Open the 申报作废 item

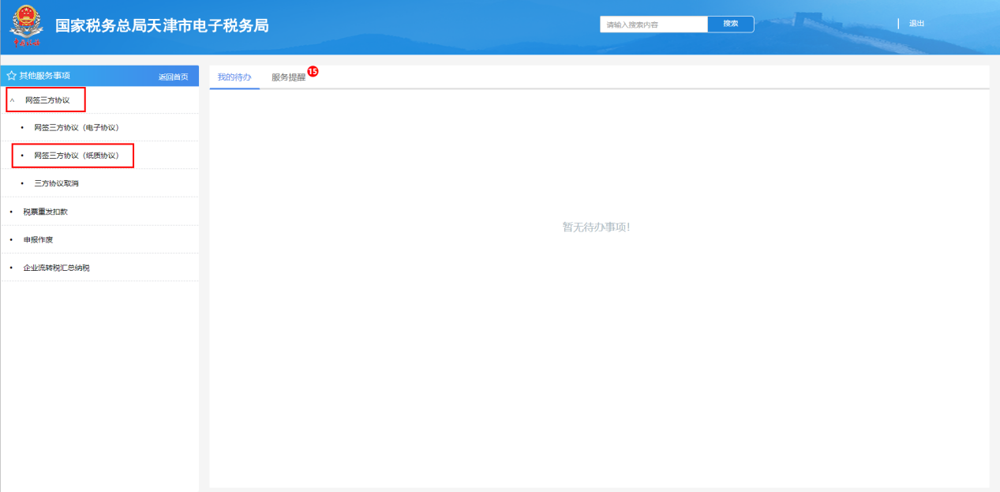(38, 239)
